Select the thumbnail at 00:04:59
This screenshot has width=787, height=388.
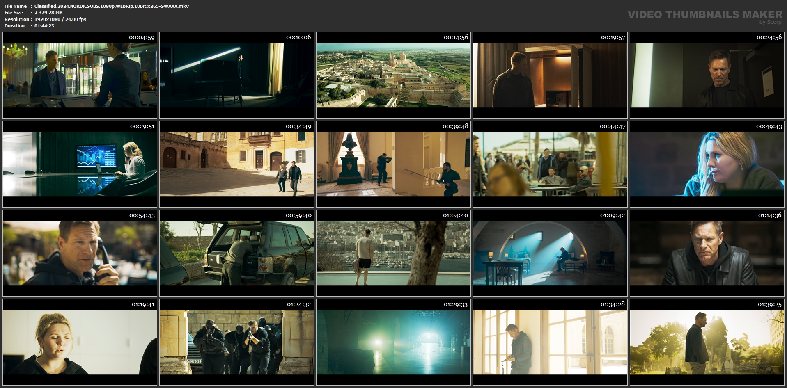[80, 75]
